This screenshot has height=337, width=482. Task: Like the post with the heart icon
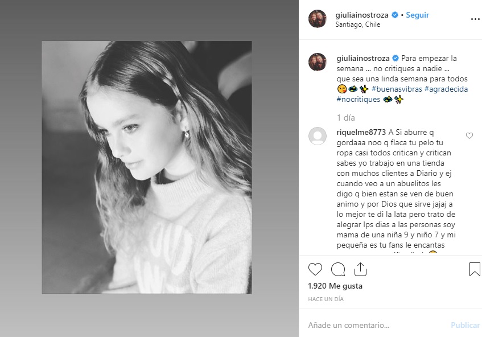coord(315,269)
